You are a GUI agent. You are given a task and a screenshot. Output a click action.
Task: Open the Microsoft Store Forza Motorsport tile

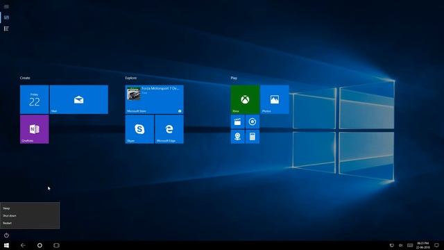[154, 99]
